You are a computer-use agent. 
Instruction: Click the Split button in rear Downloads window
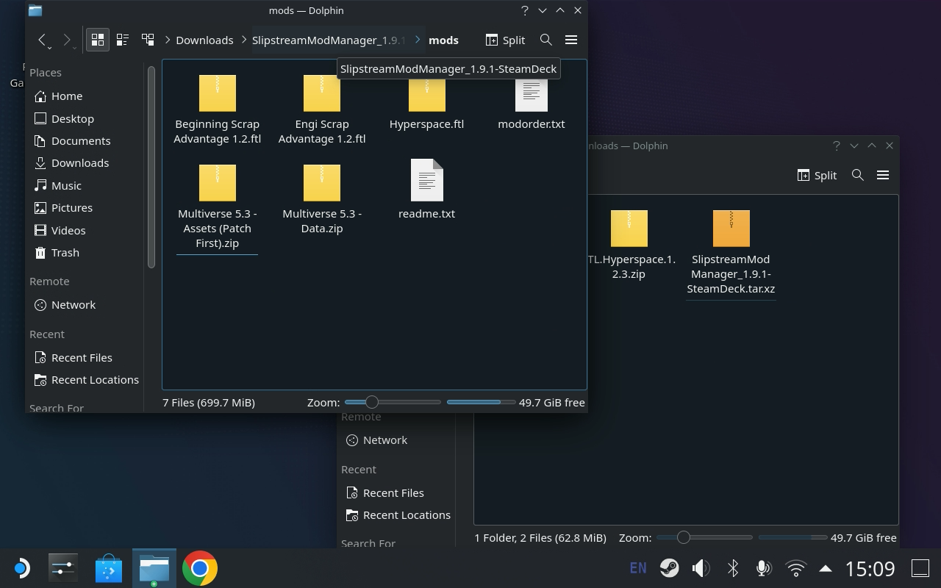click(x=817, y=175)
